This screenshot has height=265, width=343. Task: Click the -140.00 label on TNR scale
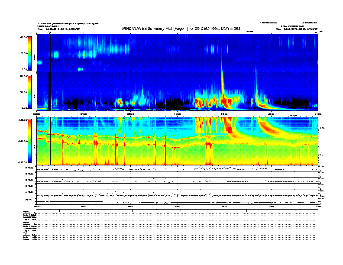tap(23, 141)
